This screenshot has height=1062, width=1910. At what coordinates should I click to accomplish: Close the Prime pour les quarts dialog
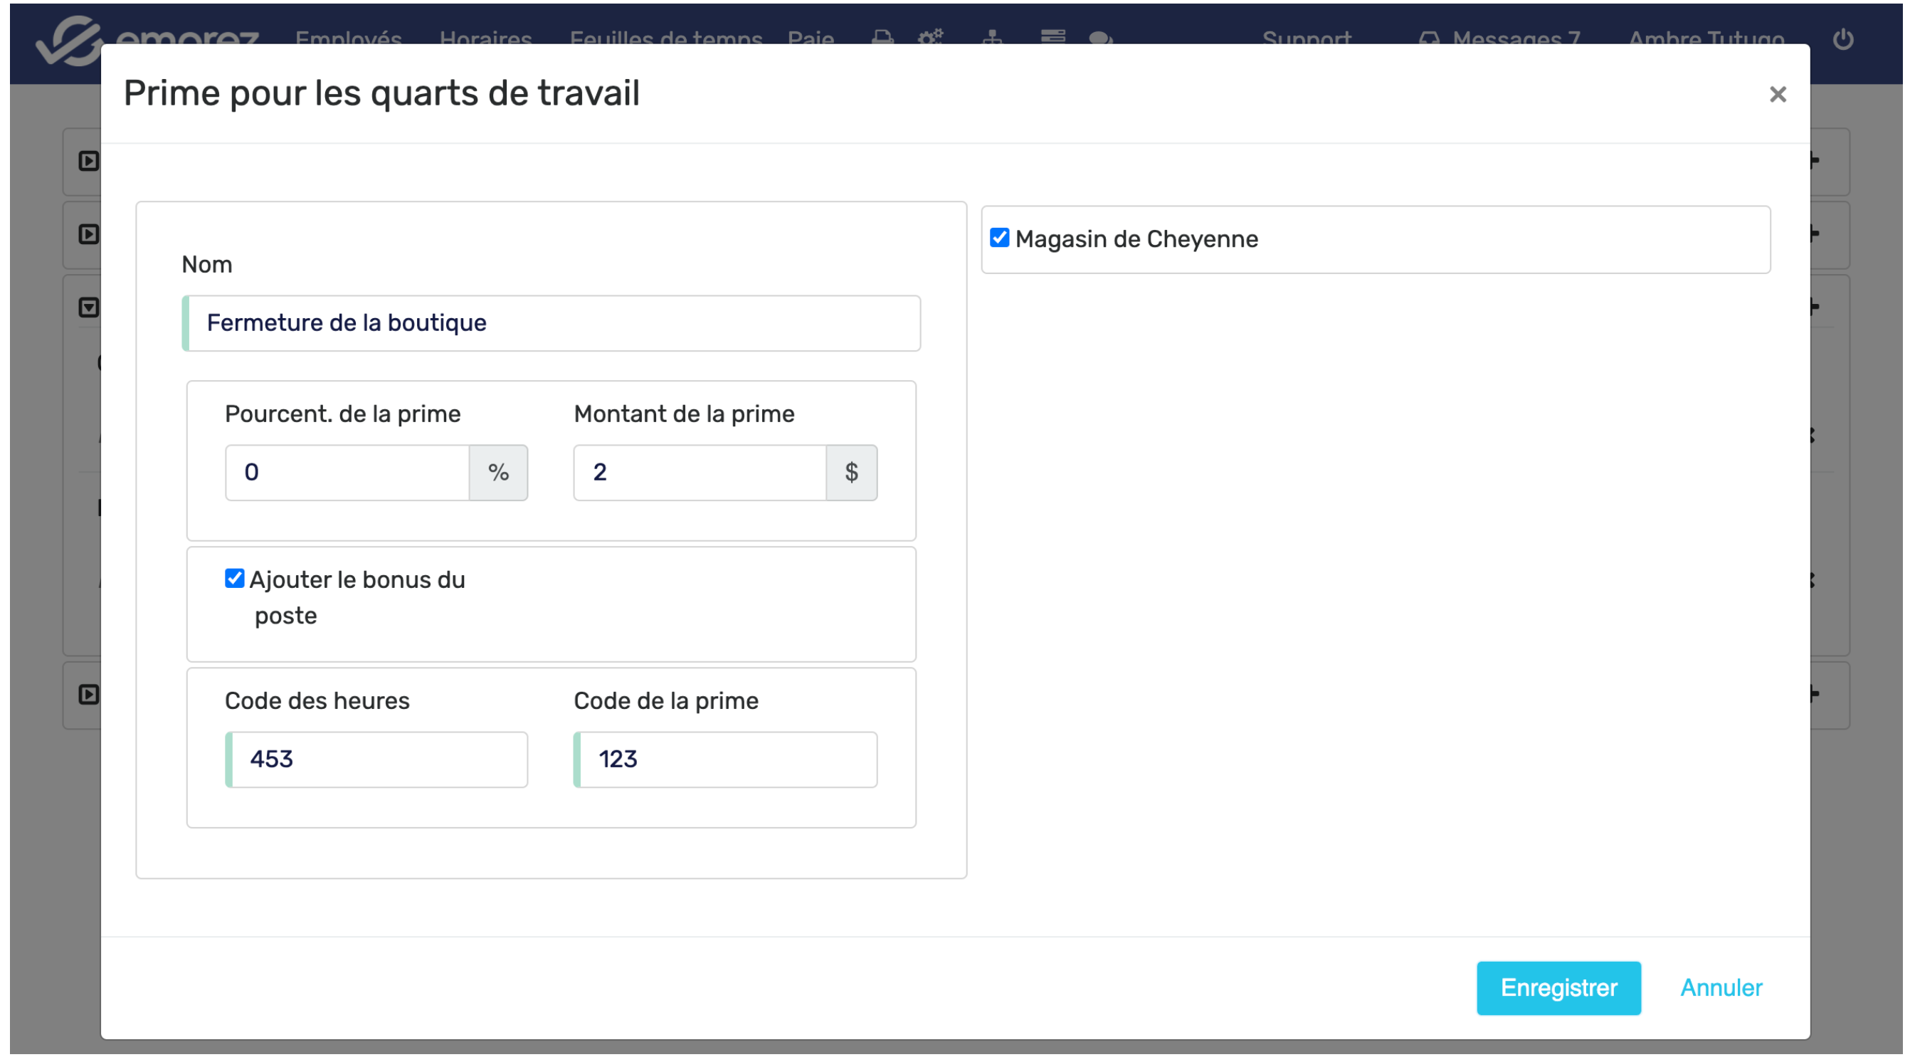(1777, 94)
